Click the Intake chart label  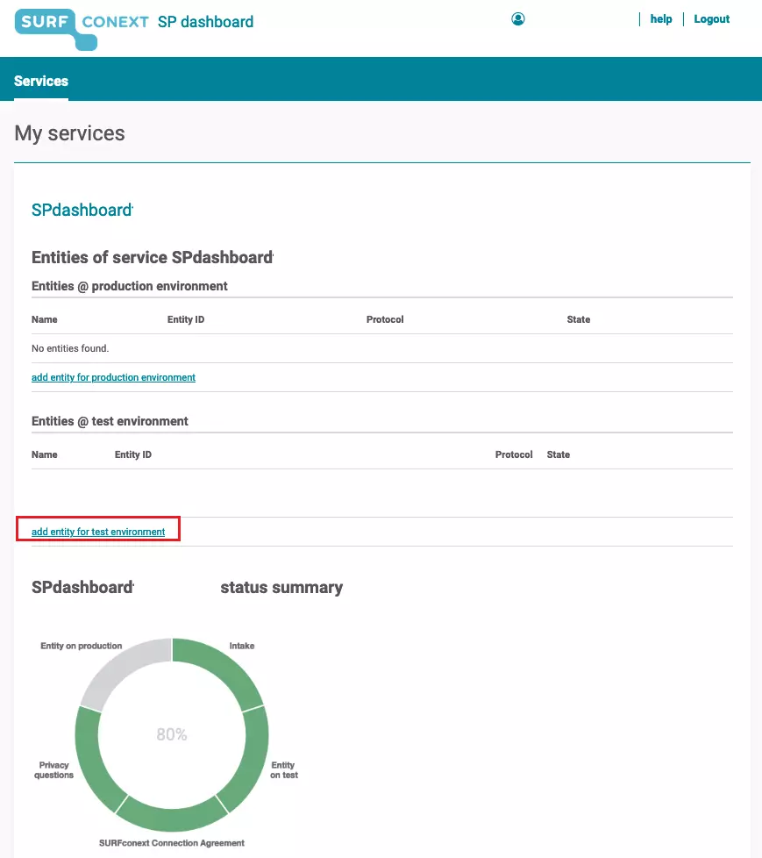point(242,646)
